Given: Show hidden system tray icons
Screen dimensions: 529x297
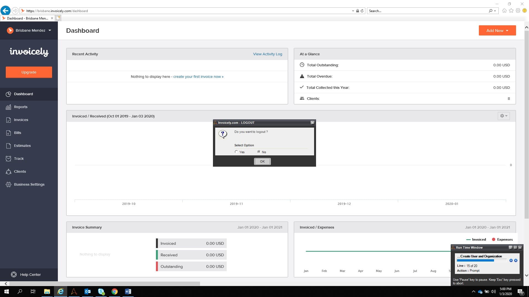Looking at the screenshot, I should [x=474, y=291].
